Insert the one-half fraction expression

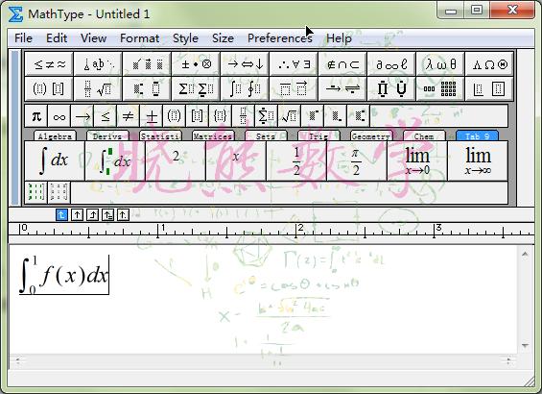pyautogui.click(x=296, y=160)
